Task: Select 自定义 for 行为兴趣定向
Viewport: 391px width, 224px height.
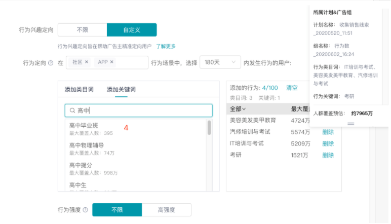Action: pyautogui.click(x=132, y=30)
